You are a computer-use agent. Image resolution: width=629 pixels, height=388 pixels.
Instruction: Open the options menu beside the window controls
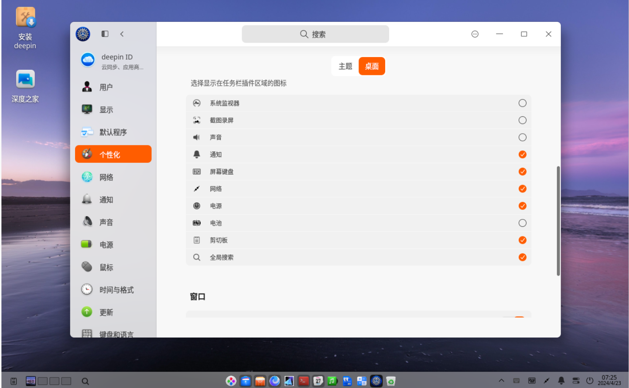coord(475,34)
